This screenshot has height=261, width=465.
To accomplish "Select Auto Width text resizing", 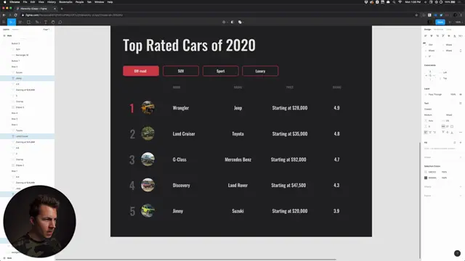I will [x=443, y=126].
